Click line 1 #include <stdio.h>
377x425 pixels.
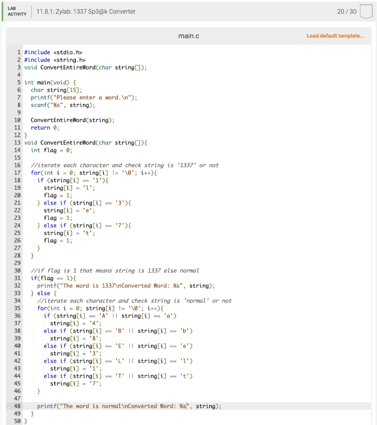tap(53, 52)
